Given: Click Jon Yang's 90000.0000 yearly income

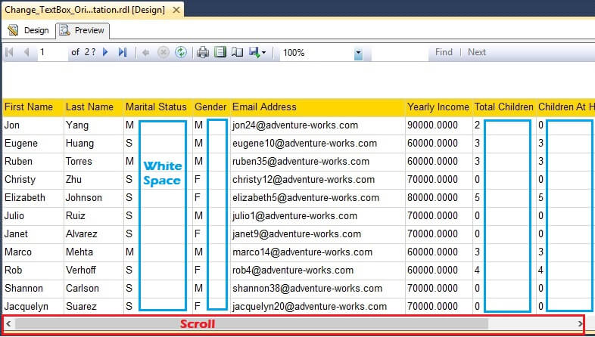Looking at the screenshot, I should pyautogui.click(x=438, y=125).
